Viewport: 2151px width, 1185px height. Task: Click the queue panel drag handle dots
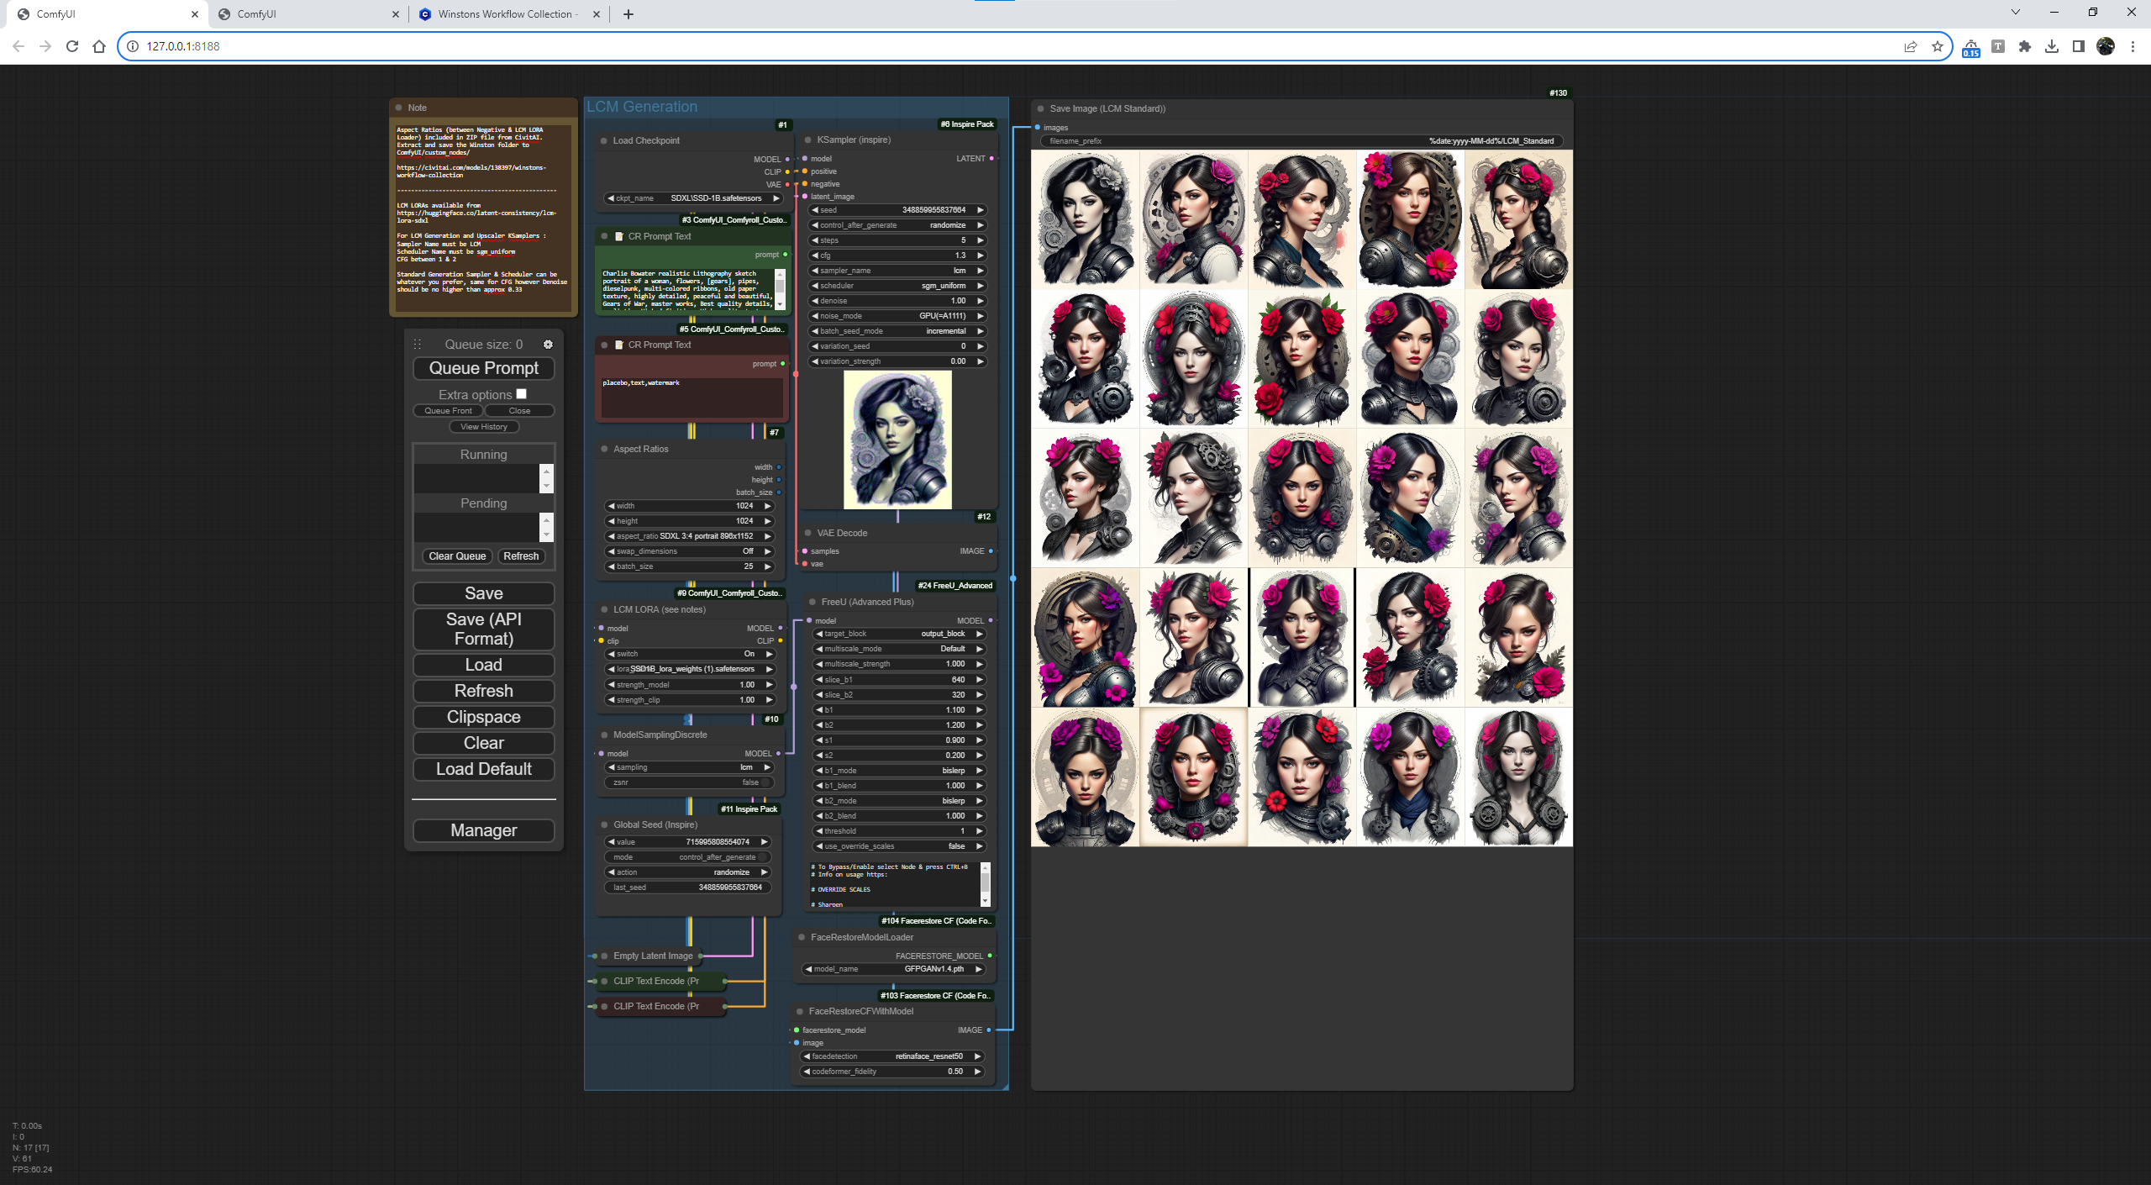418,345
